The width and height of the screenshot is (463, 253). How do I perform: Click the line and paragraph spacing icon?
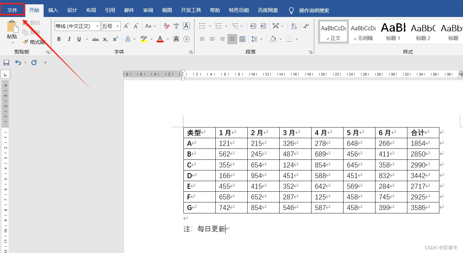coord(254,39)
